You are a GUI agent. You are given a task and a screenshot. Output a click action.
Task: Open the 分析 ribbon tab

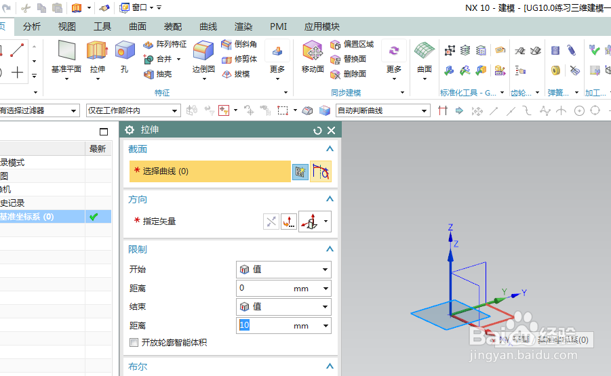(x=32, y=26)
